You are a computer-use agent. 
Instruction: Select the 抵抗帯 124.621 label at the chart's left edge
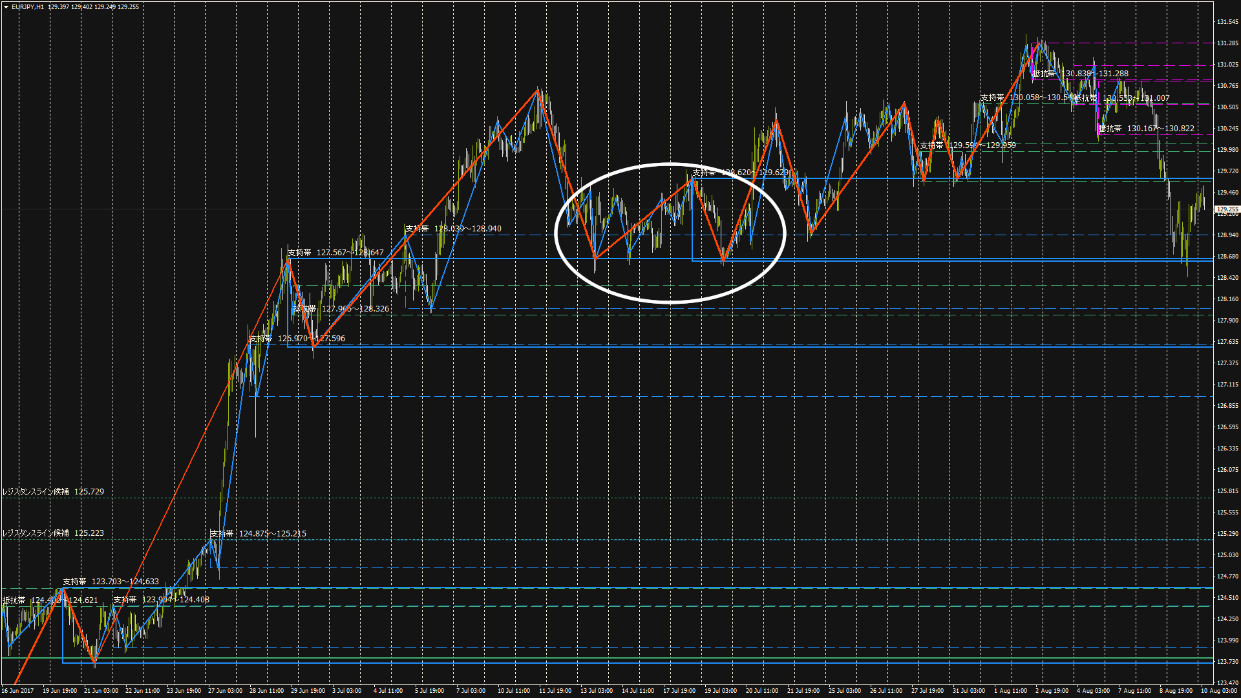(50, 600)
